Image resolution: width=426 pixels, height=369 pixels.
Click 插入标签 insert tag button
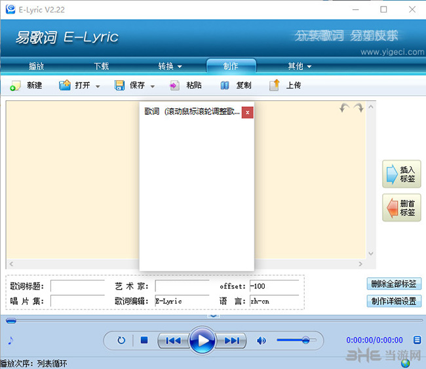(402, 174)
